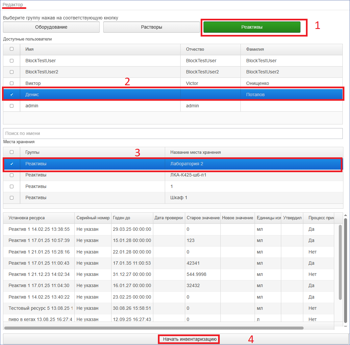Check the Виктор user row checkbox
Screen dimensions: 350x345
[x=12, y=83]
